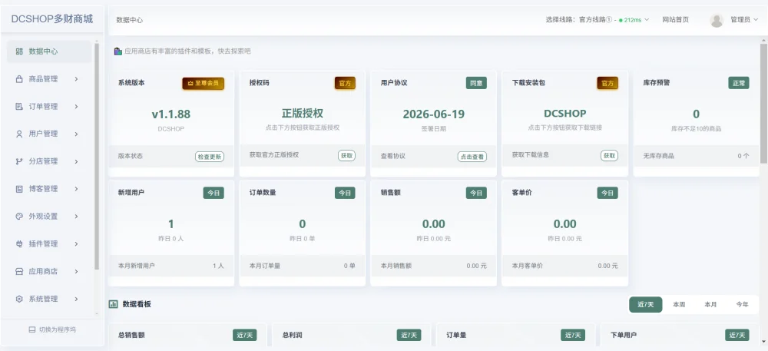Click the 今日 badge on 订单数量 card
This screenshot has width=768, height=351.
pyautogui.click(x=346, y=193)
